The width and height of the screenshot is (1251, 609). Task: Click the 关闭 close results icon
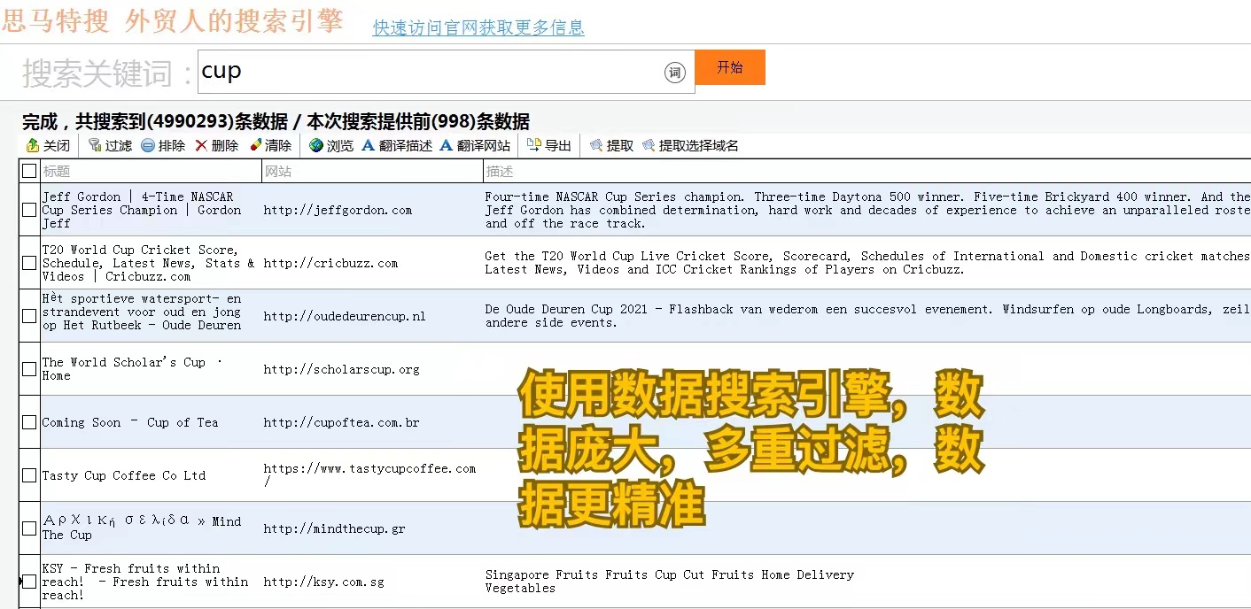coord(32,145)
